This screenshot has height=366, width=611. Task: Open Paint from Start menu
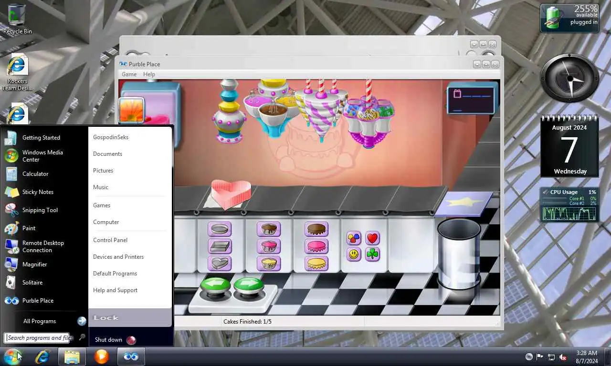[x=44, y=228]
